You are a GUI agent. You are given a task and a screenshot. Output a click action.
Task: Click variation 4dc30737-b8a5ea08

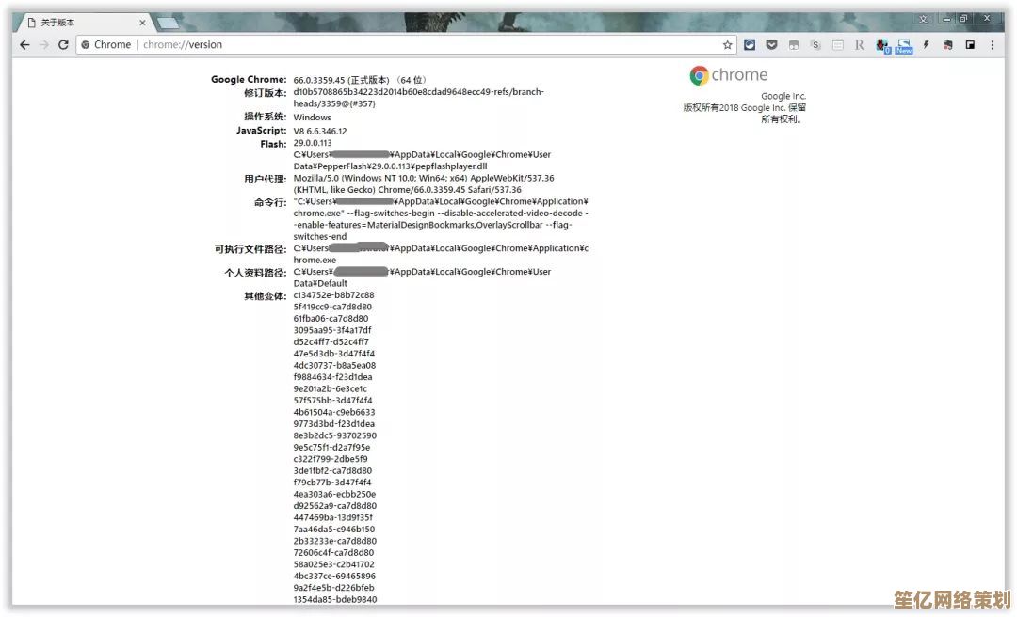click(334, 365)
